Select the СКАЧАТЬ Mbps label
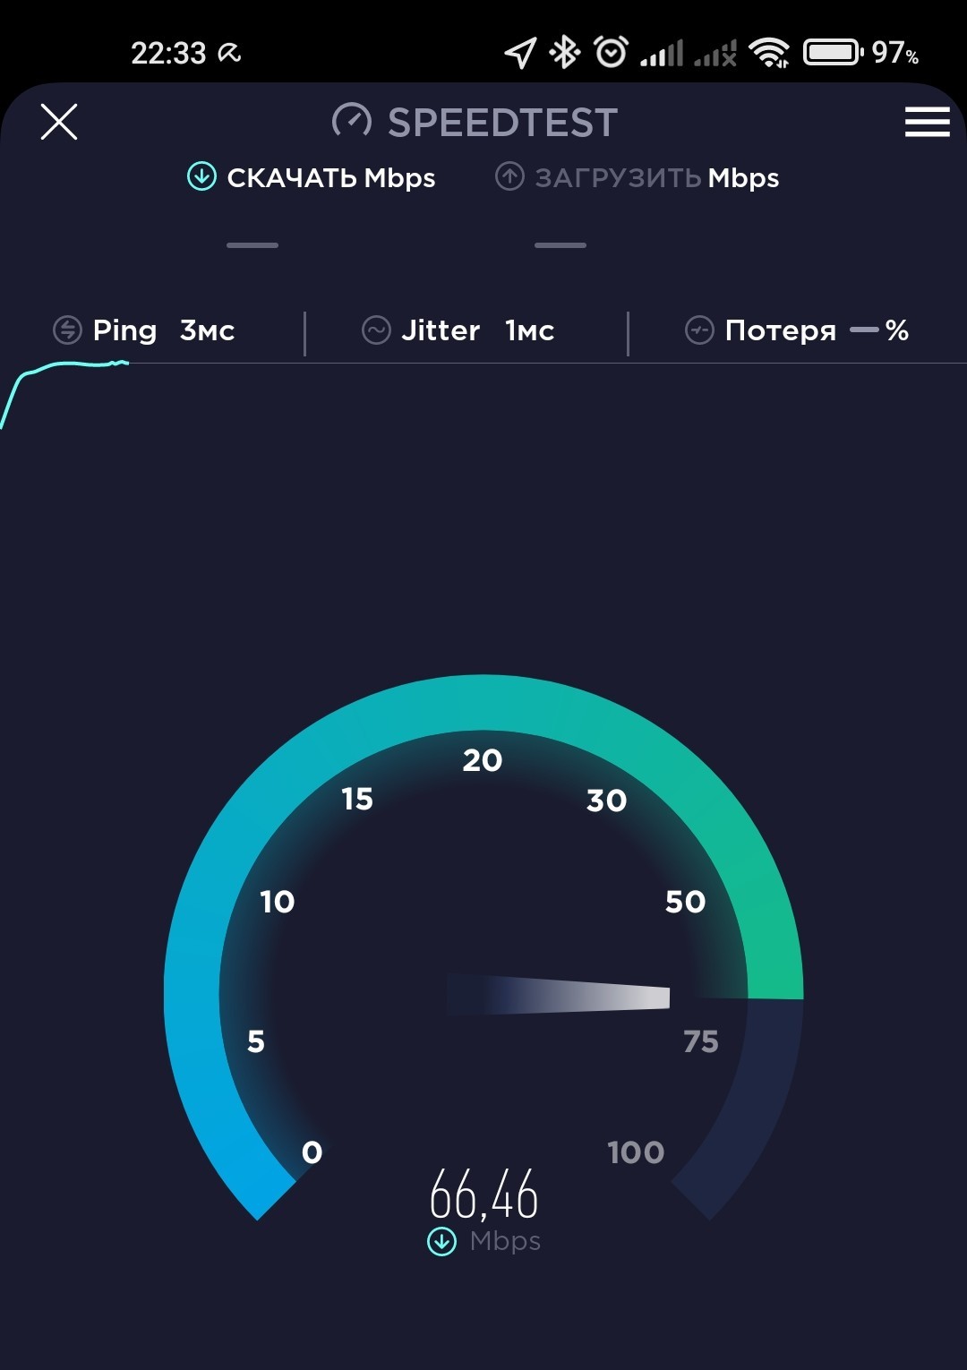Viewport: 967px width, 1370px height. click(331, 178)
